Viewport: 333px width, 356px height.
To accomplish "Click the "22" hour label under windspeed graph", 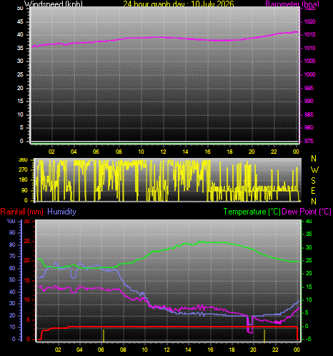I will 274,152.
